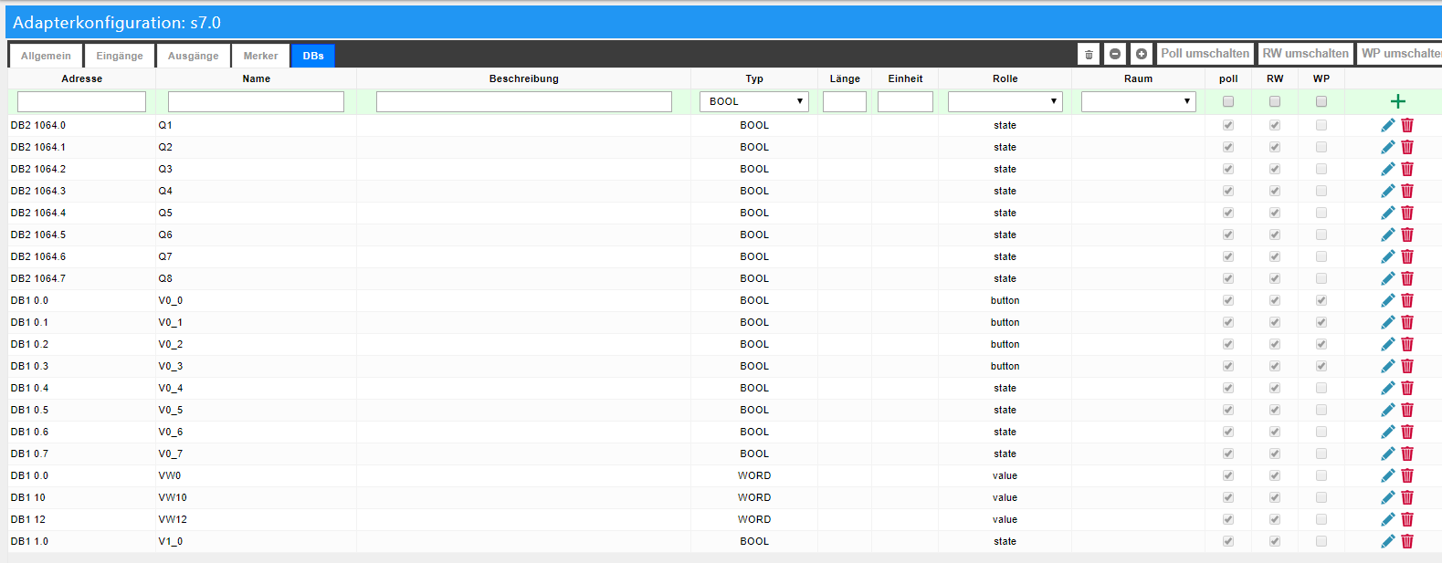Viewport: 1442px width, 563px height.
Task: Delete the Q7 row
Action: click(1407, 256)
